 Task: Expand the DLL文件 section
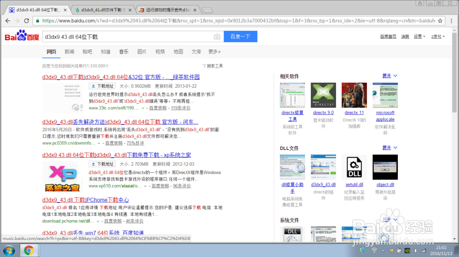(390, 148)
